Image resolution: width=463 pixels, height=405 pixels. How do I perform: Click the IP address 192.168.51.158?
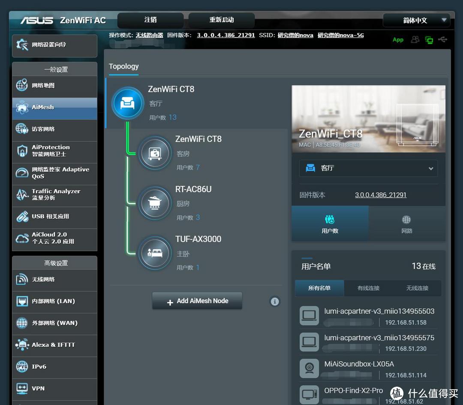point(406,323)
